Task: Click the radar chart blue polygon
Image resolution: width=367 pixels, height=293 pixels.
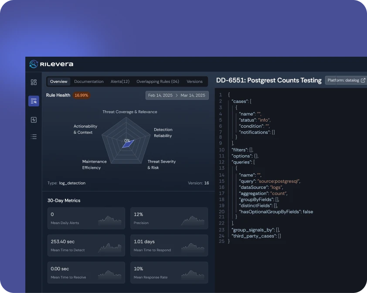Action: point(128,144)
